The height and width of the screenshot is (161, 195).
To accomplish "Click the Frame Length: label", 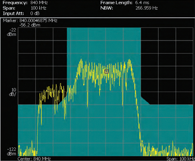I will (x=116, y=3).
